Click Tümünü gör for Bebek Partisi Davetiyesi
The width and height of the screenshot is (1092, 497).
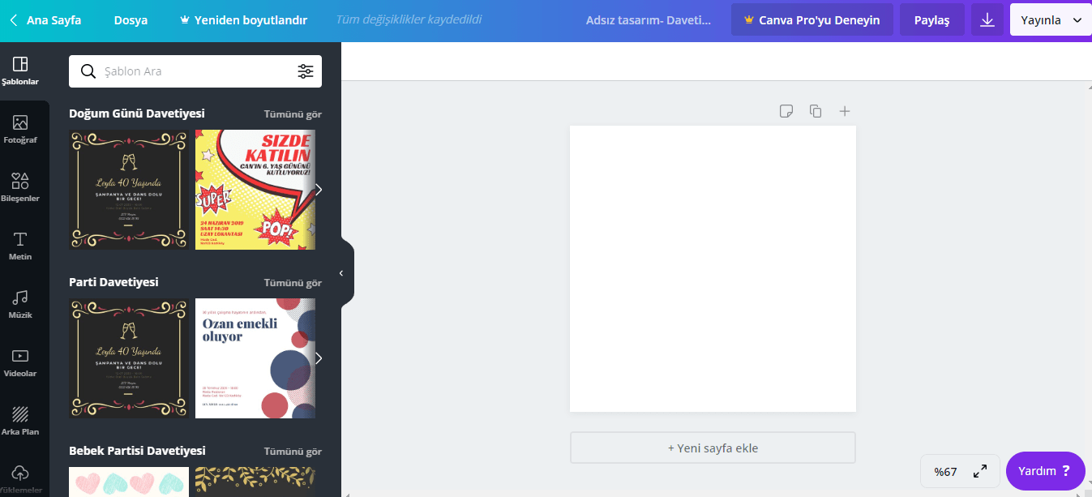[293, 452]
